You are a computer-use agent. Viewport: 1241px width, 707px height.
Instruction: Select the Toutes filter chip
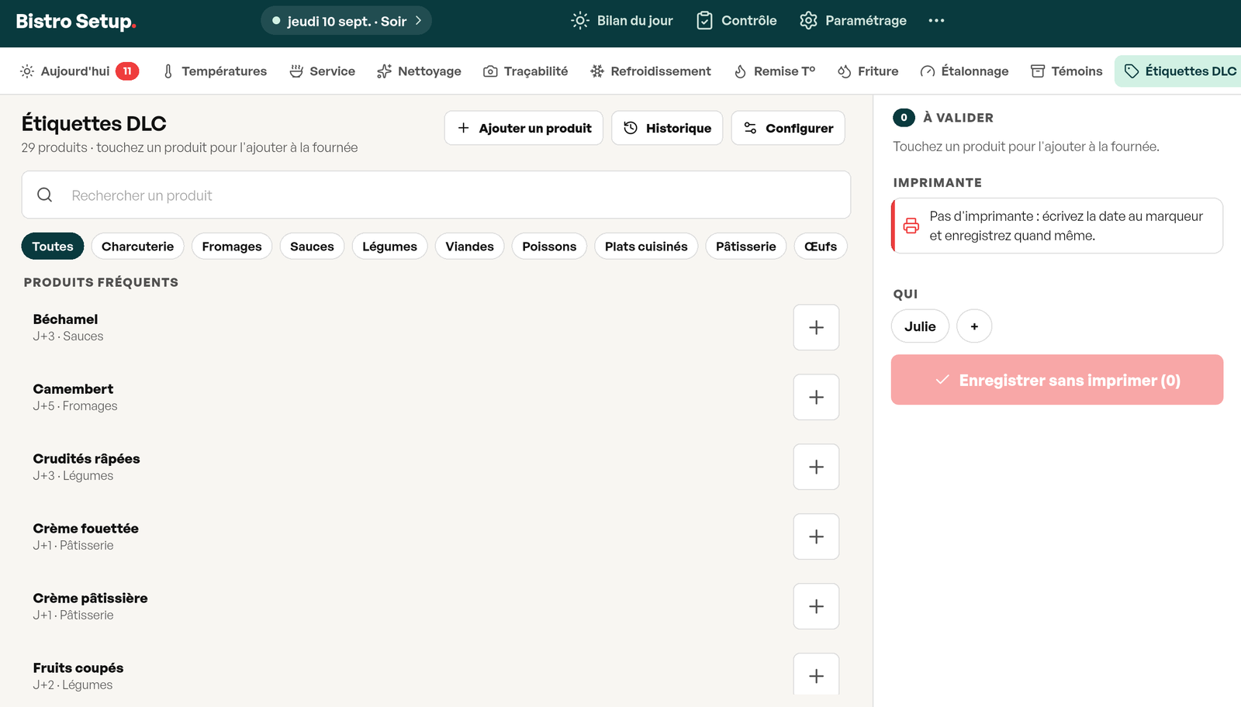click(x=53, y=247)
